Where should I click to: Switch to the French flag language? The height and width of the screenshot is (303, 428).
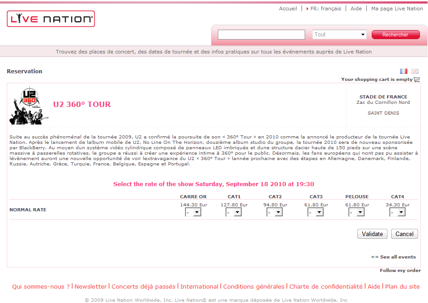[403, 71]
